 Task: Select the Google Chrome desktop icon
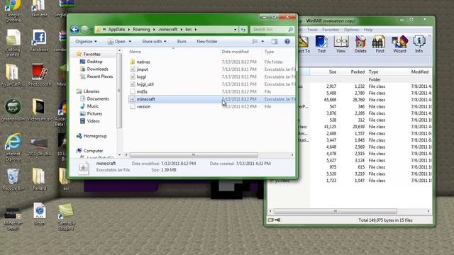13,11
